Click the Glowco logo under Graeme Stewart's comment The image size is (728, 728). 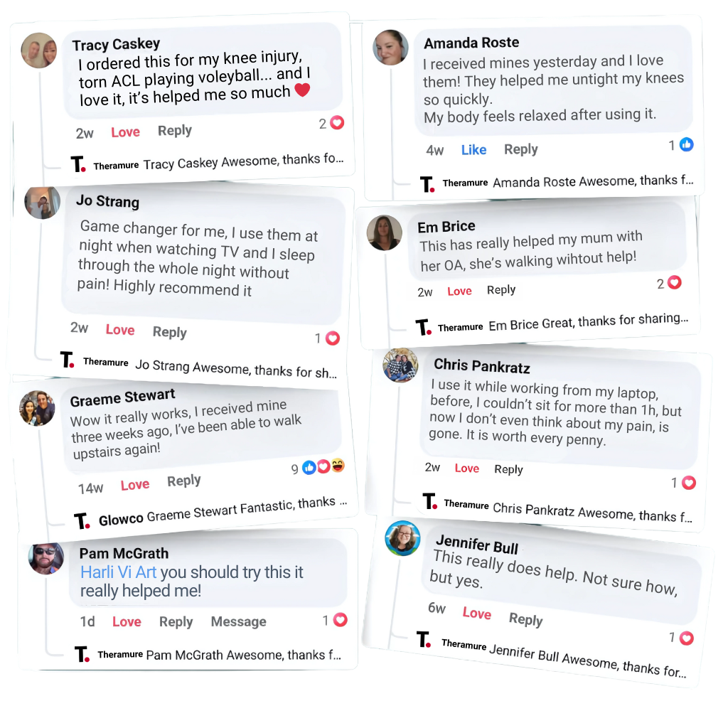pyautogui.click(x=82, y=521)
